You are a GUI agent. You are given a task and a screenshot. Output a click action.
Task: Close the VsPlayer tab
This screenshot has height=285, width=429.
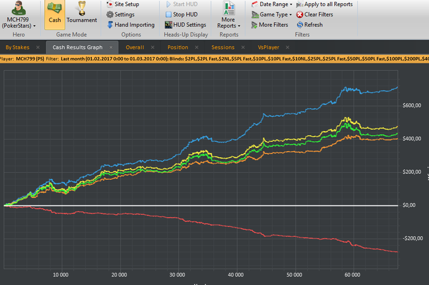(287, 48)
